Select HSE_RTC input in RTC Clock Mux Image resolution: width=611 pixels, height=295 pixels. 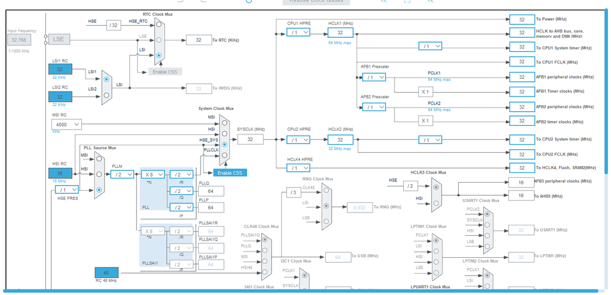pos(158,24)
